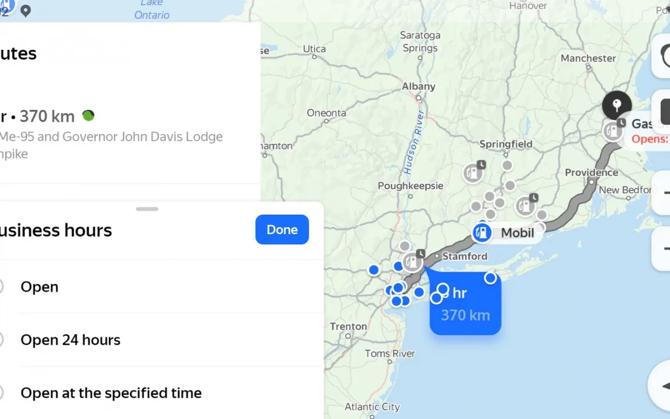Screen dimensions: 670x419
Task: Click the blue dot on the route bubble's top-right corner
Action: [490, 278]
